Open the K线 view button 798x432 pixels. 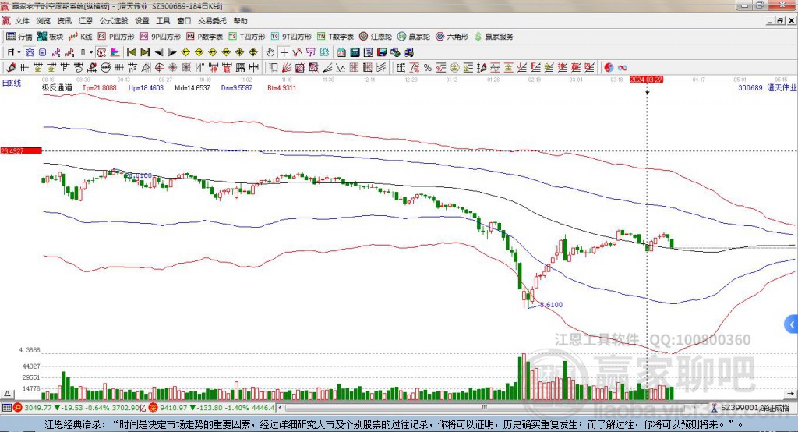click(80, 37)
